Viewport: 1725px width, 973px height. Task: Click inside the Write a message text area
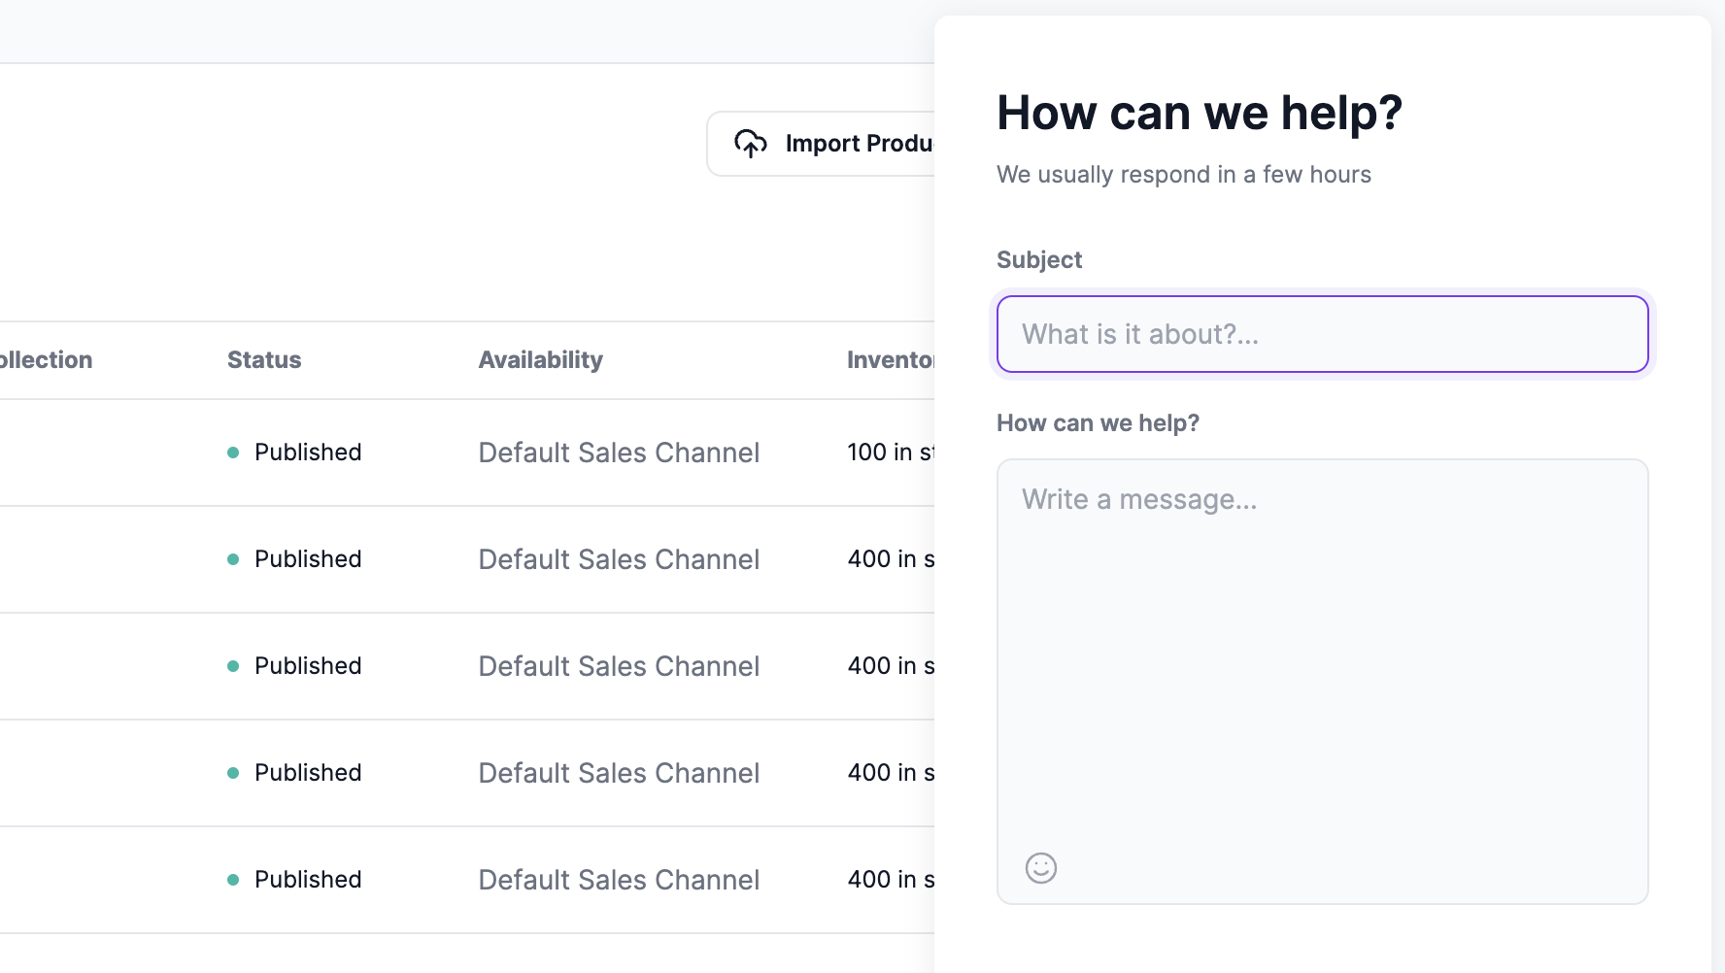point(1321,631)
